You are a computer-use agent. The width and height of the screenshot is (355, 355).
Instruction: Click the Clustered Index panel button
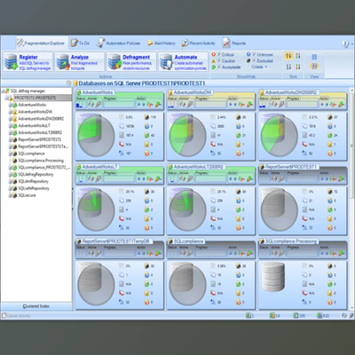(36, 306)
